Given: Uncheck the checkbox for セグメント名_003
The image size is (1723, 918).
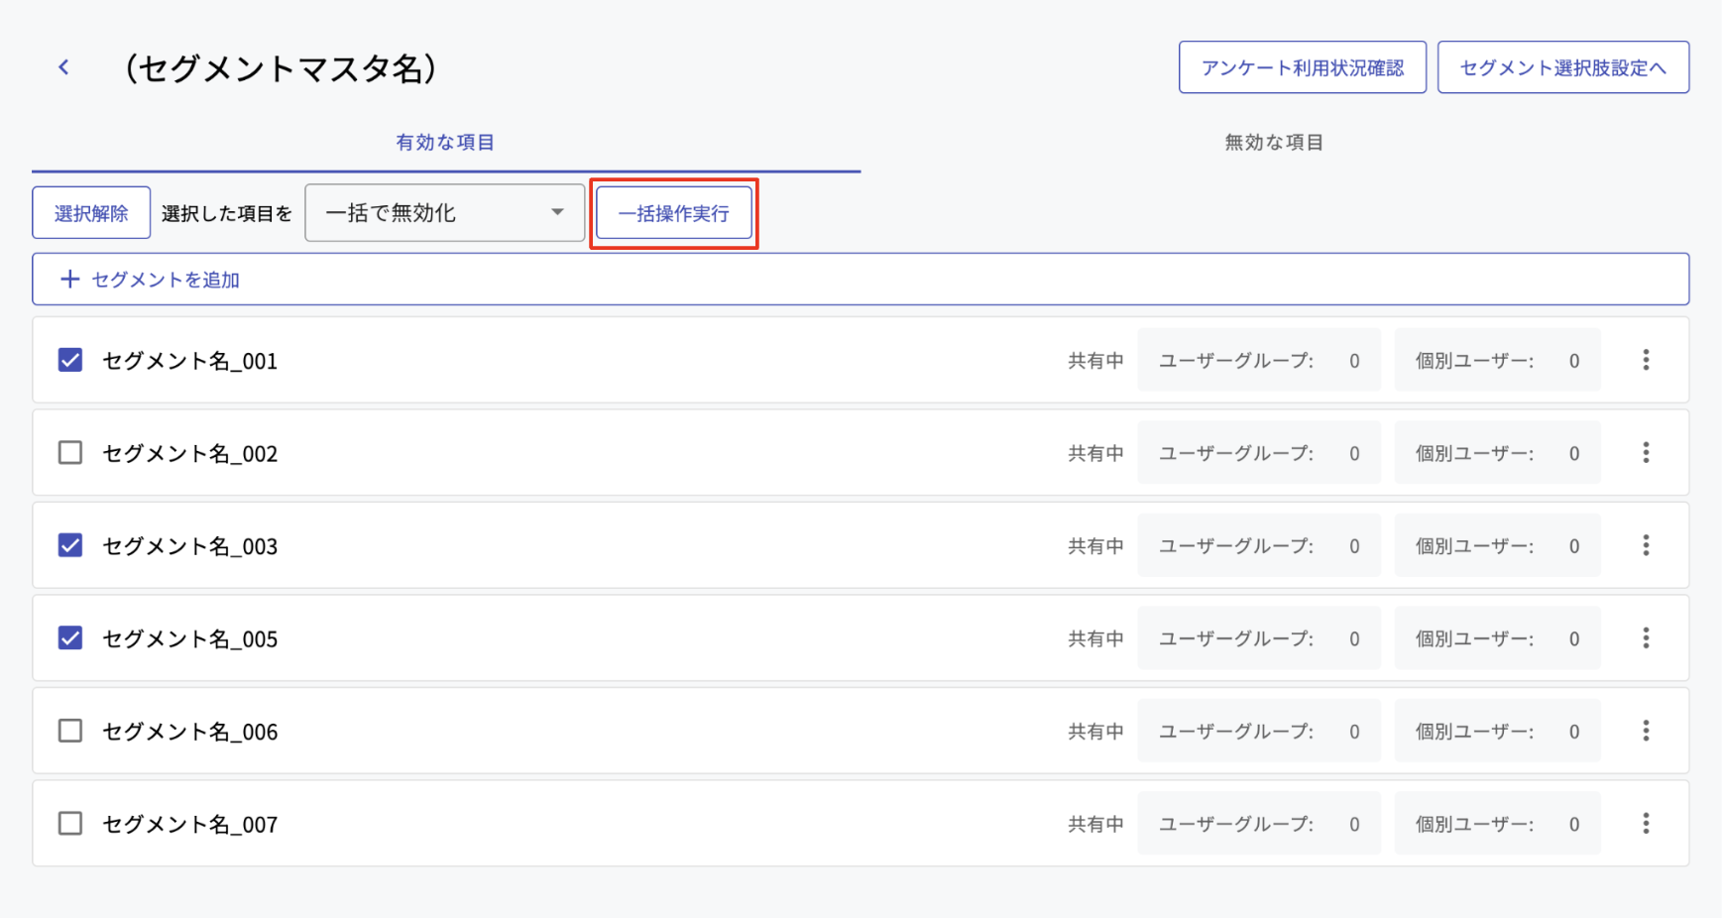Looking at the screenshot, I should (x=70, y=545).
